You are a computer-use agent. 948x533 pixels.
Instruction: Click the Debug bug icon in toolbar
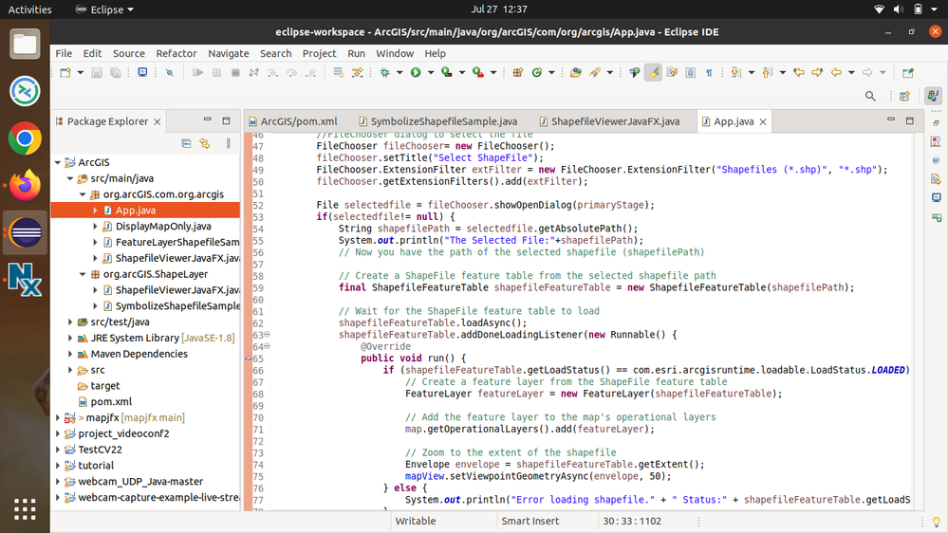pyautogui.click(x=384, y=73)
